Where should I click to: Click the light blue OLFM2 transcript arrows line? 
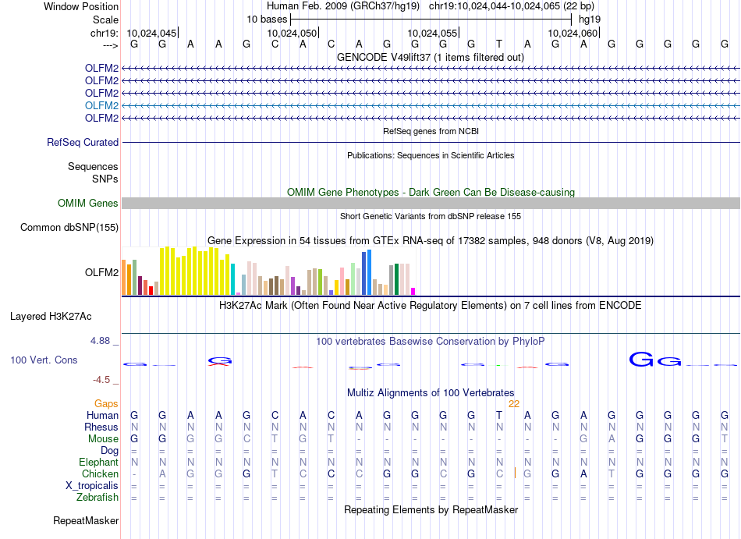coord(431,105)
